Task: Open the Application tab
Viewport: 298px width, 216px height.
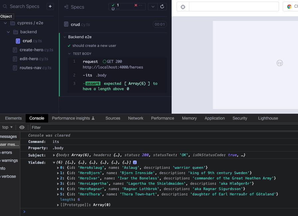Action: pos(215,118)
